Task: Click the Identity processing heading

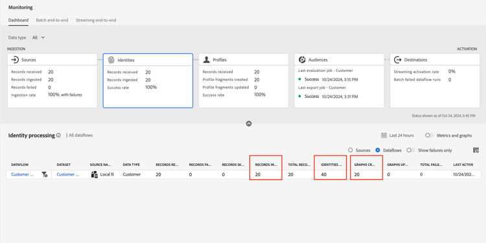Action: tap(32, 135)
